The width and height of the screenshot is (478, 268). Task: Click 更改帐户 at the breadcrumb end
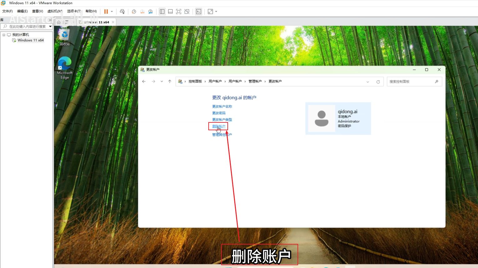pyautogui.click(x=275, y=81)
